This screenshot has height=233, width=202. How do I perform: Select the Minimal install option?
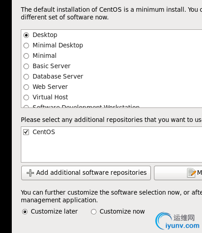click(x=26, y=56)
